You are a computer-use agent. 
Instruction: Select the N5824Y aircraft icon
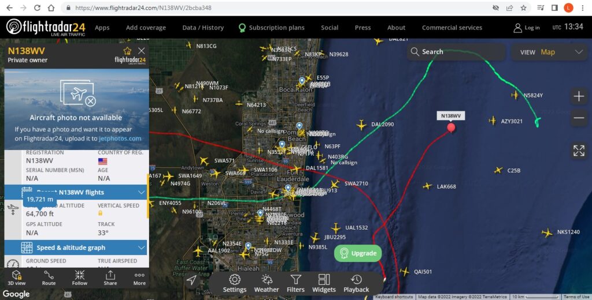point(515,95)
